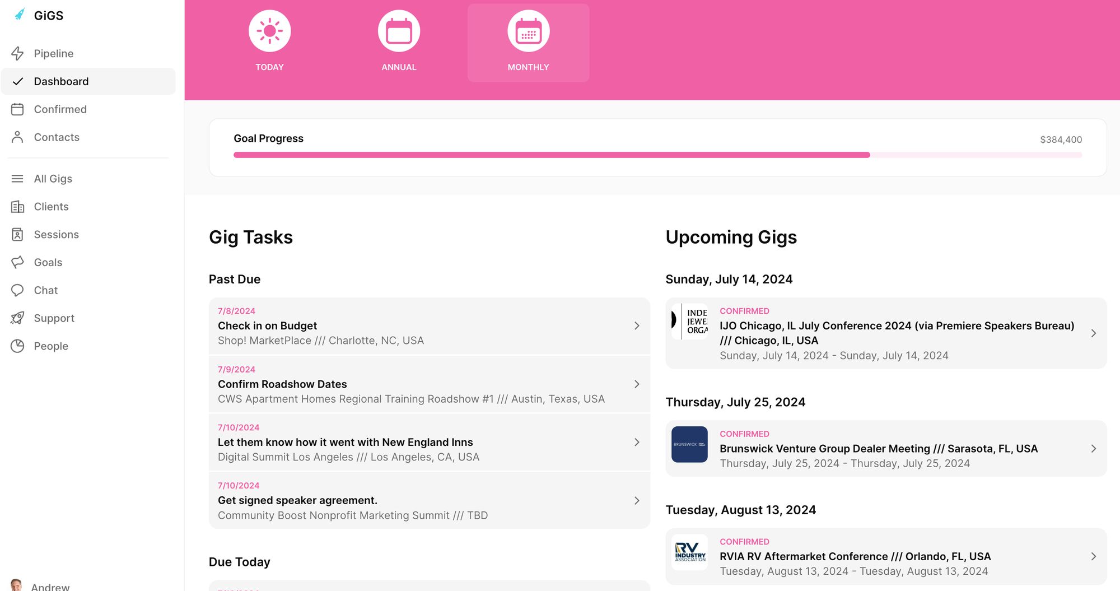Go to Confirmed in the sidebar

60,109
